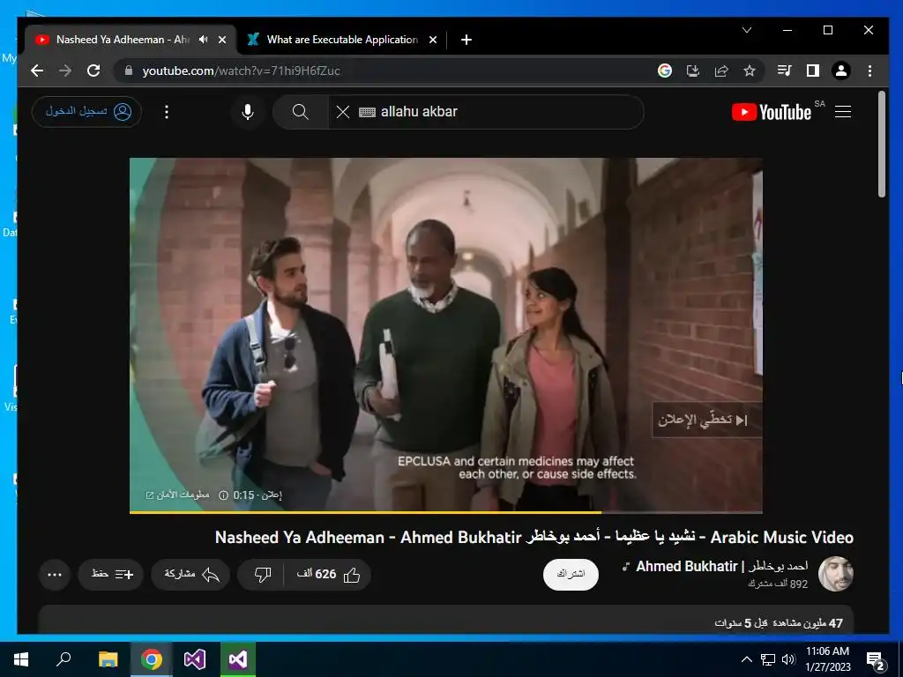Open the volume icon in system tray
This screenshot has width=903, height=677.
pyautogui.click(x=788, y=659)
